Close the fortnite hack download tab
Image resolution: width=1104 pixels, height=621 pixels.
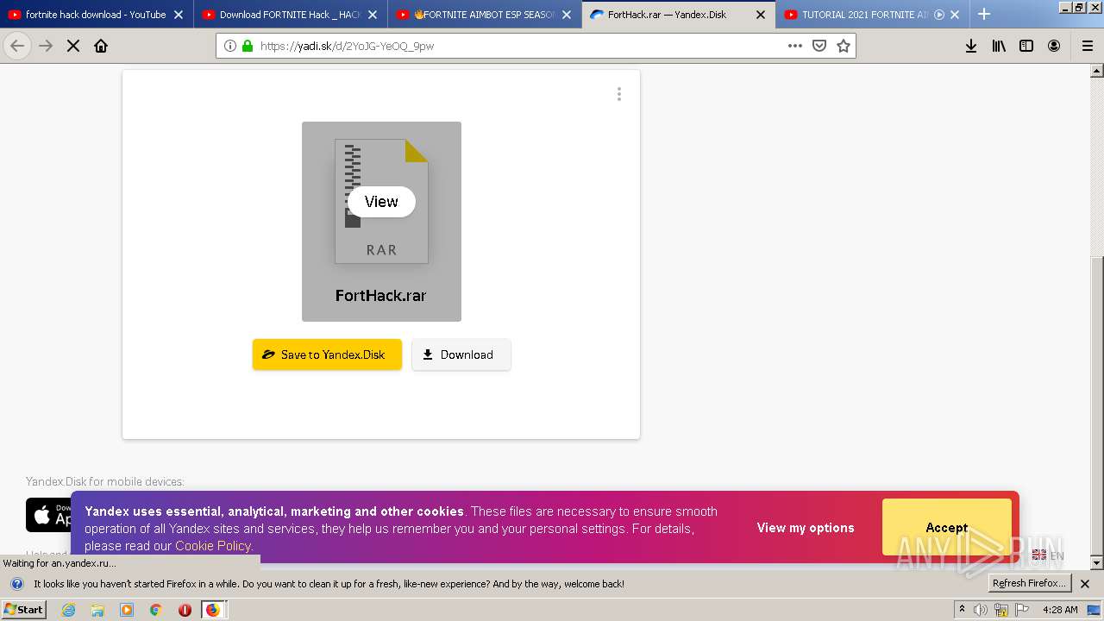[179, 15]
